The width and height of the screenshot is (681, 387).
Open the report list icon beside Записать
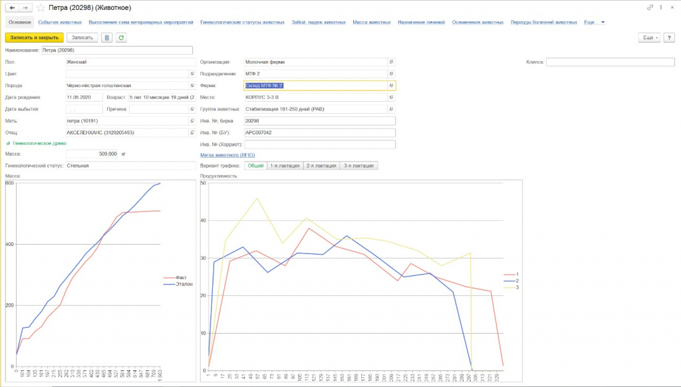(107, 38)
